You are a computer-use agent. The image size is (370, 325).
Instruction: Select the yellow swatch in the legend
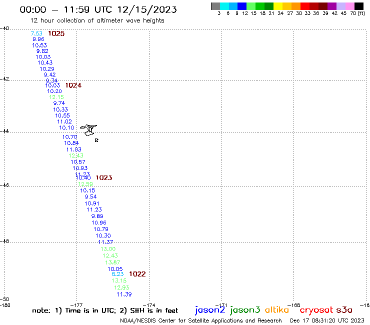pos(278,6)
